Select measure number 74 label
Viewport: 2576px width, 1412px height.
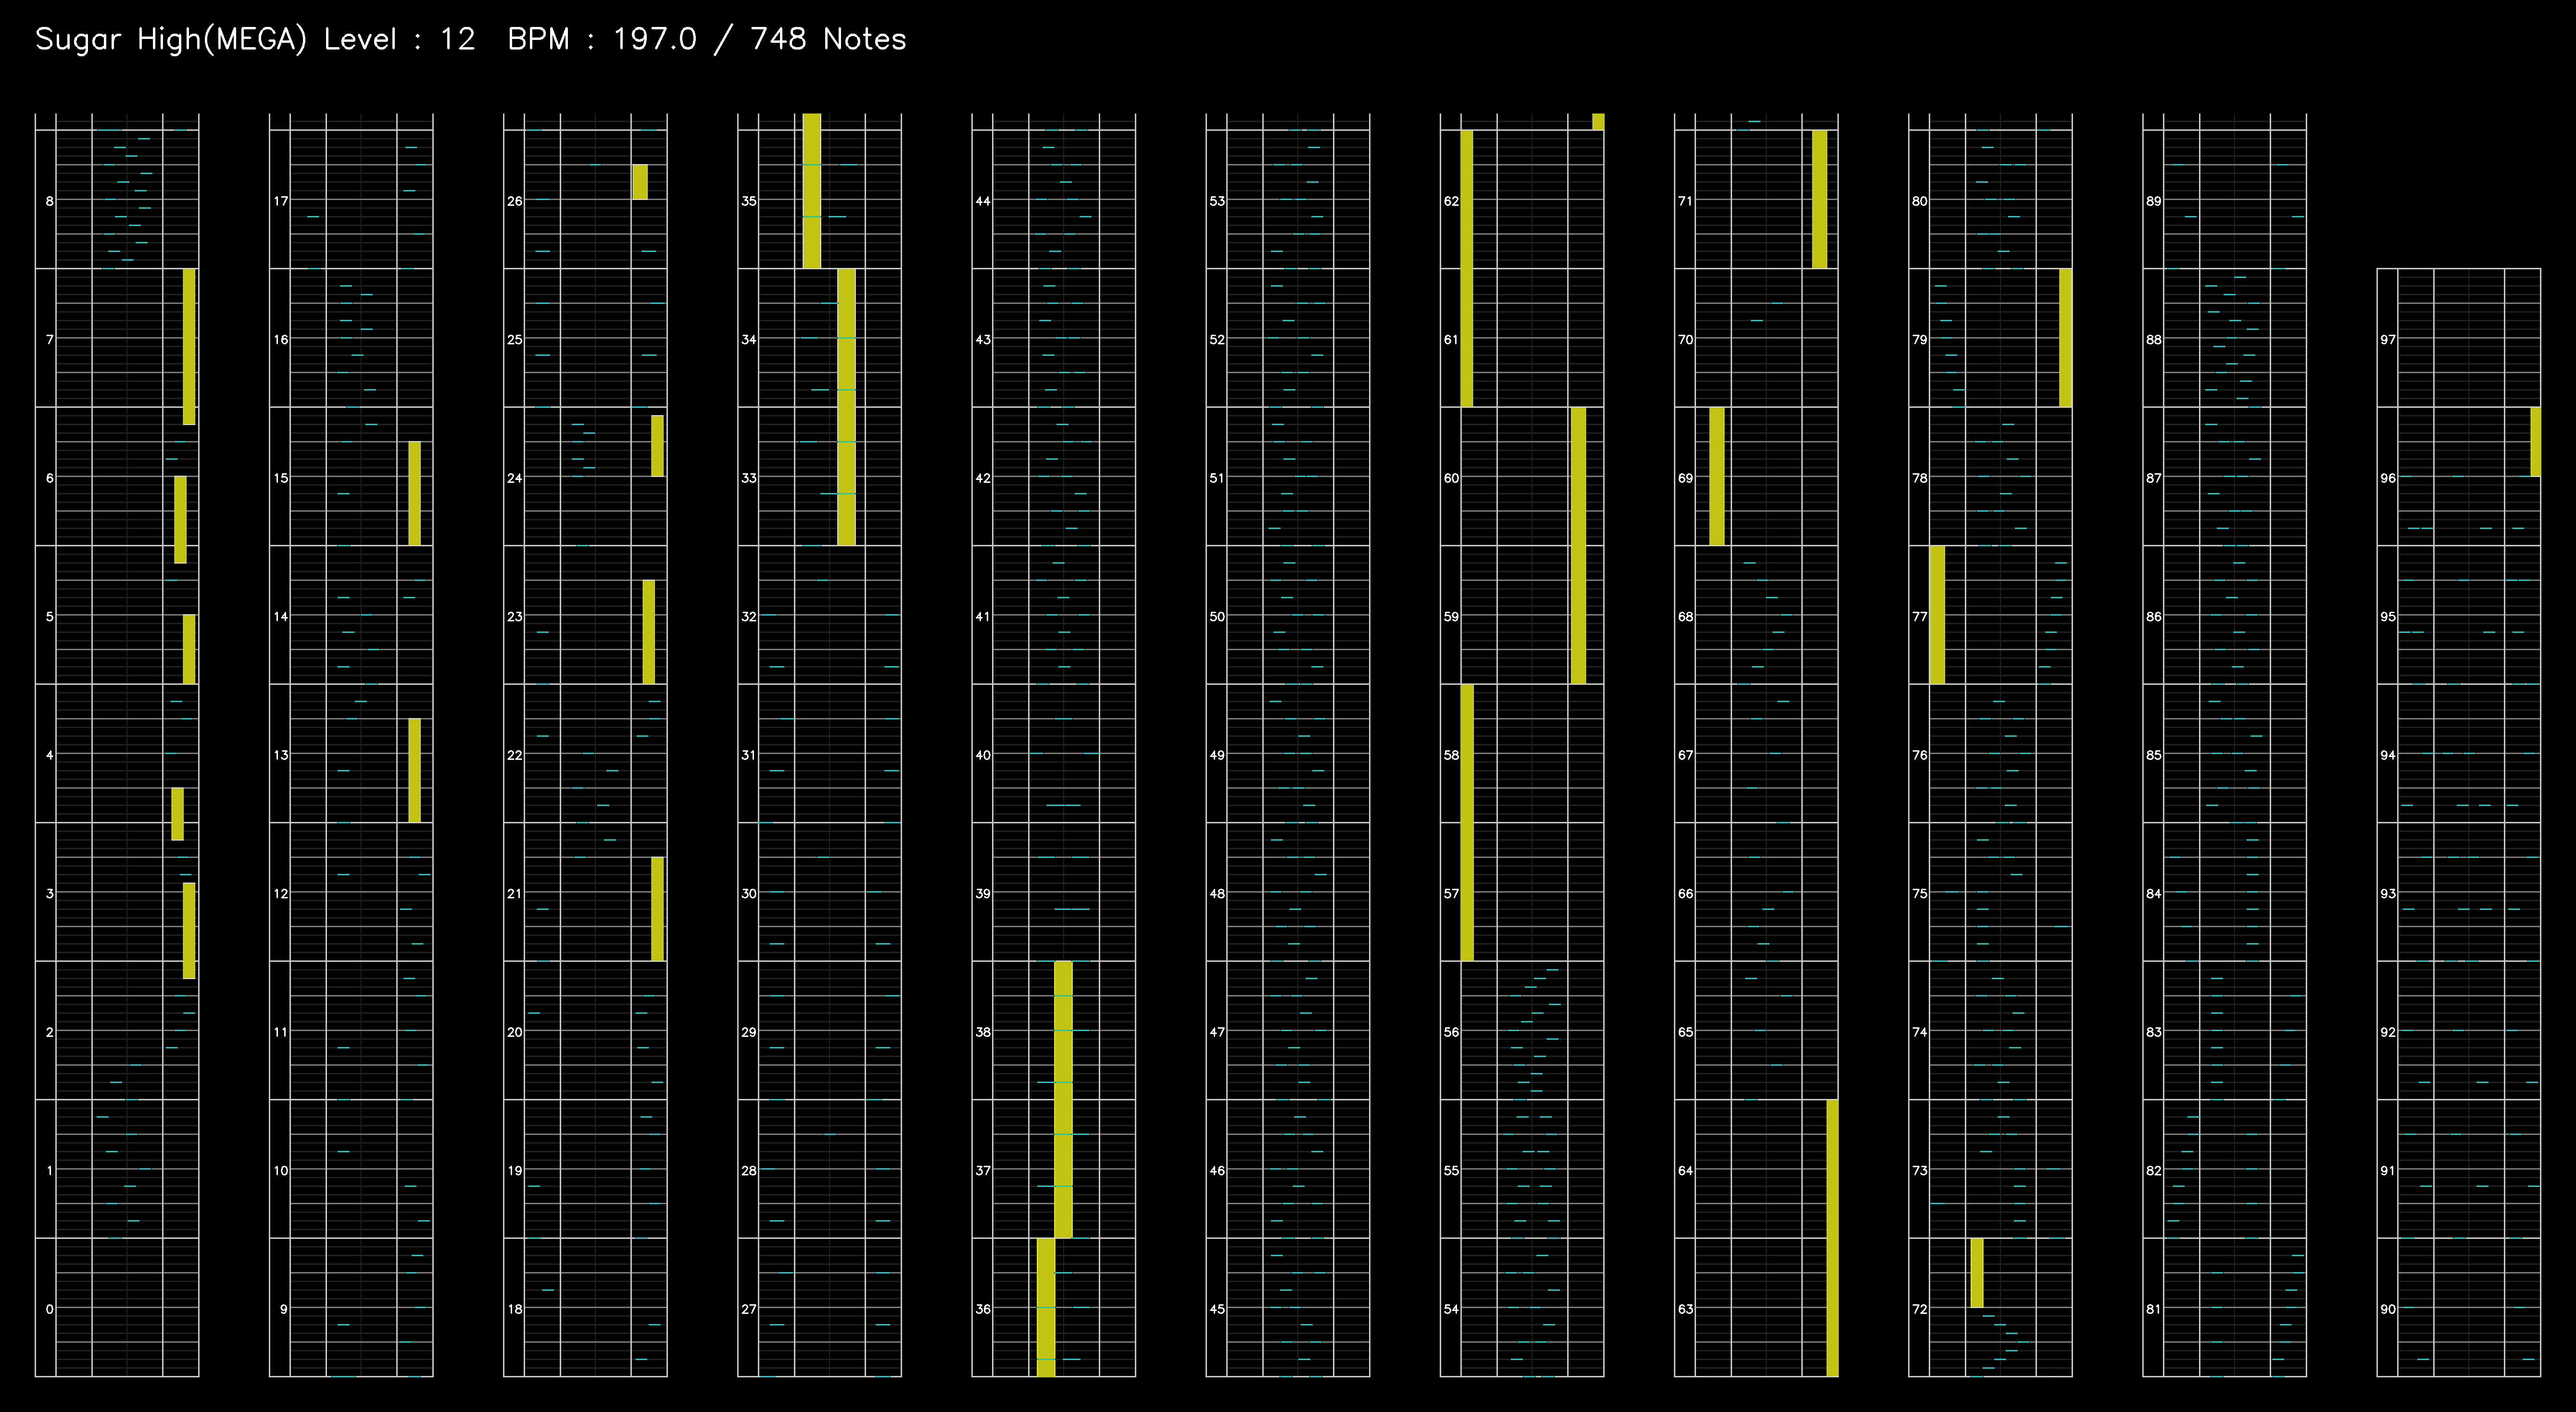coord(1920,1032)
